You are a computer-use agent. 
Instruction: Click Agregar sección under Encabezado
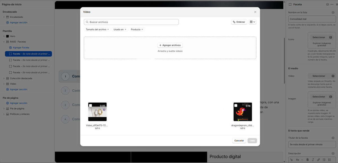17,22
